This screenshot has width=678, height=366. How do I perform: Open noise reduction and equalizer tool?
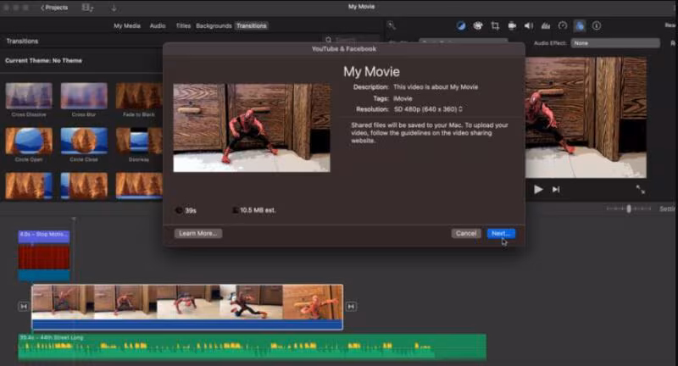click(546, 26)
